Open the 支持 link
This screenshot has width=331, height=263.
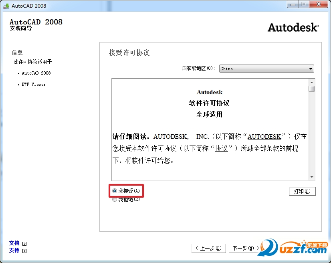pos(14,250)
